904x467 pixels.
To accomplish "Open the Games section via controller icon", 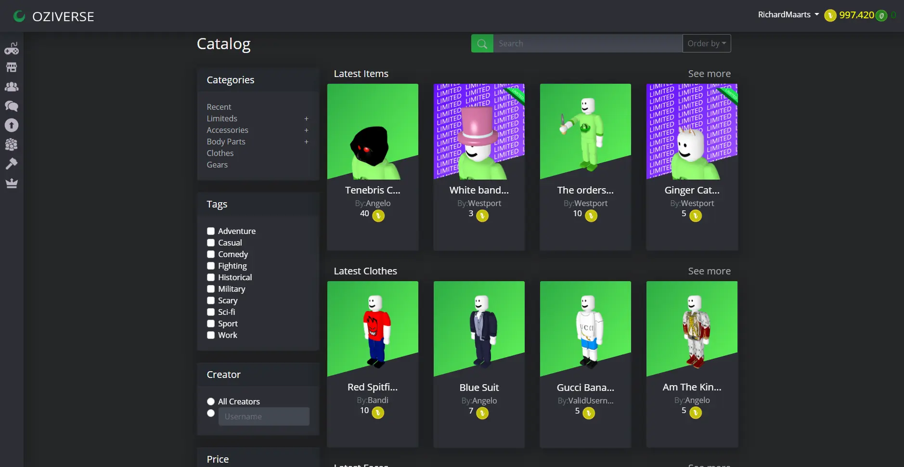I will tap(12, 48).
